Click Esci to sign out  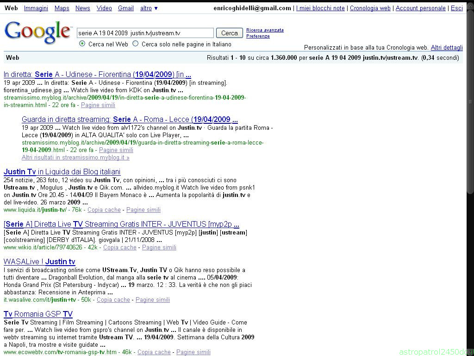click(x=457, y=8)
